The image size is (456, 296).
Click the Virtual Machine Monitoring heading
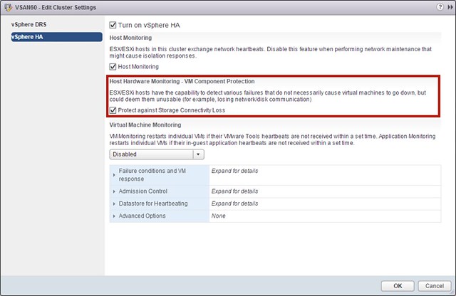[x=145, y=125]
